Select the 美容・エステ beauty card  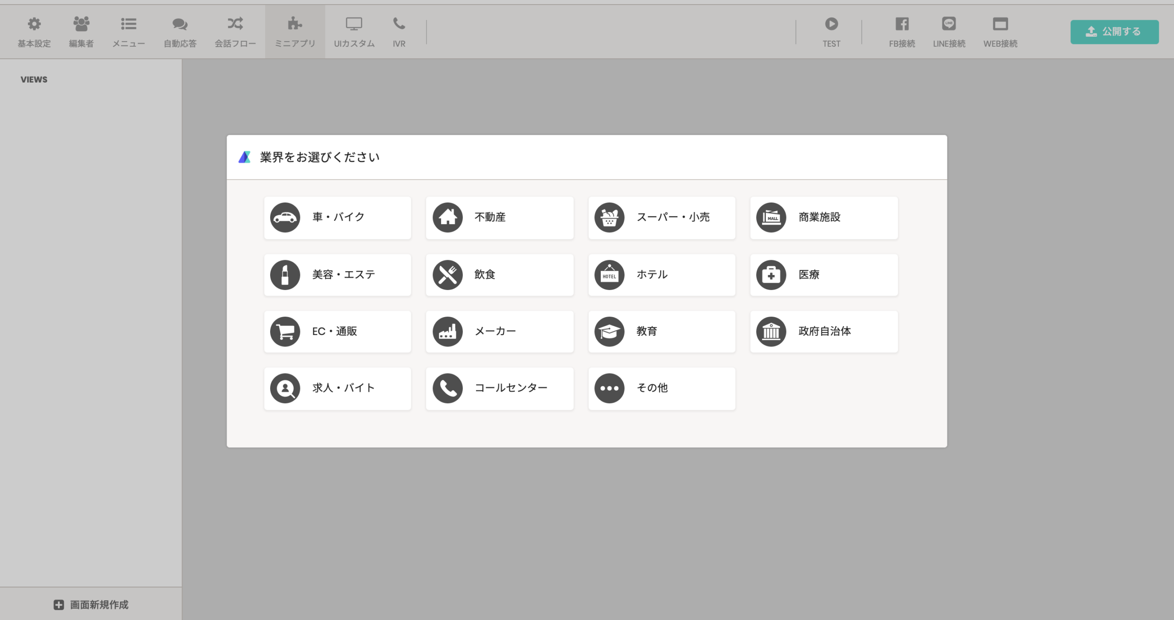point(338,275)
